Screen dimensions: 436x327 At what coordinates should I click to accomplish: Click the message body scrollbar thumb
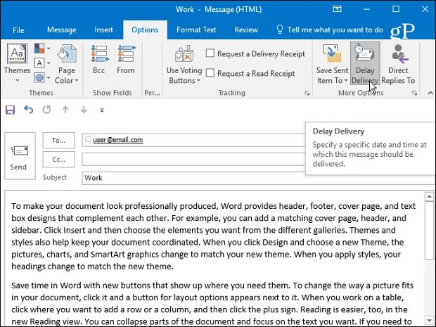coord(429,230)
